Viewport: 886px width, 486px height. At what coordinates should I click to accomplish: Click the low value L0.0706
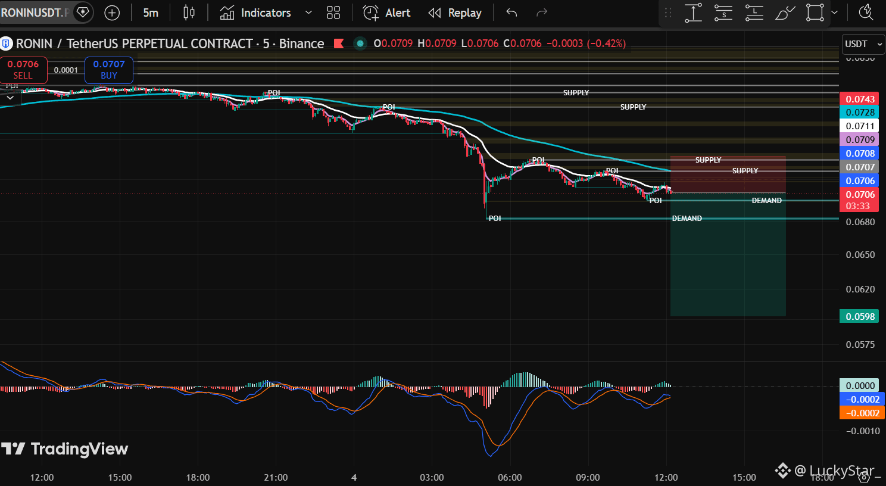pyautogui.click(x=480, y=43)
